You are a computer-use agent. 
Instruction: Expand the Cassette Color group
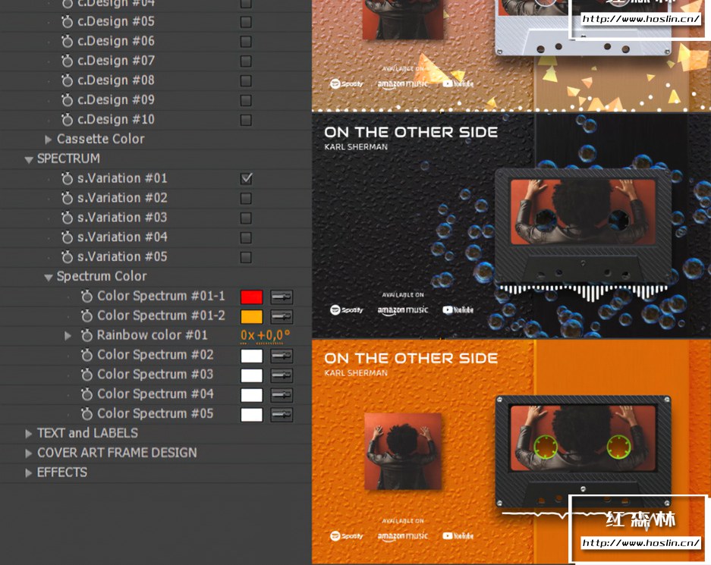pyautogui.click(x=48, y=140)
